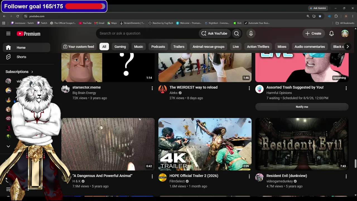View site information icon beside youtube.com
The height and width of the screenshot is (201, 357).
(25, 16)
